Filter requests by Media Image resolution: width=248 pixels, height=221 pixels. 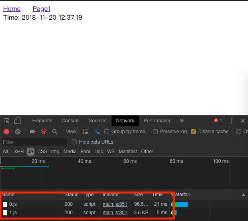point(70,152)
